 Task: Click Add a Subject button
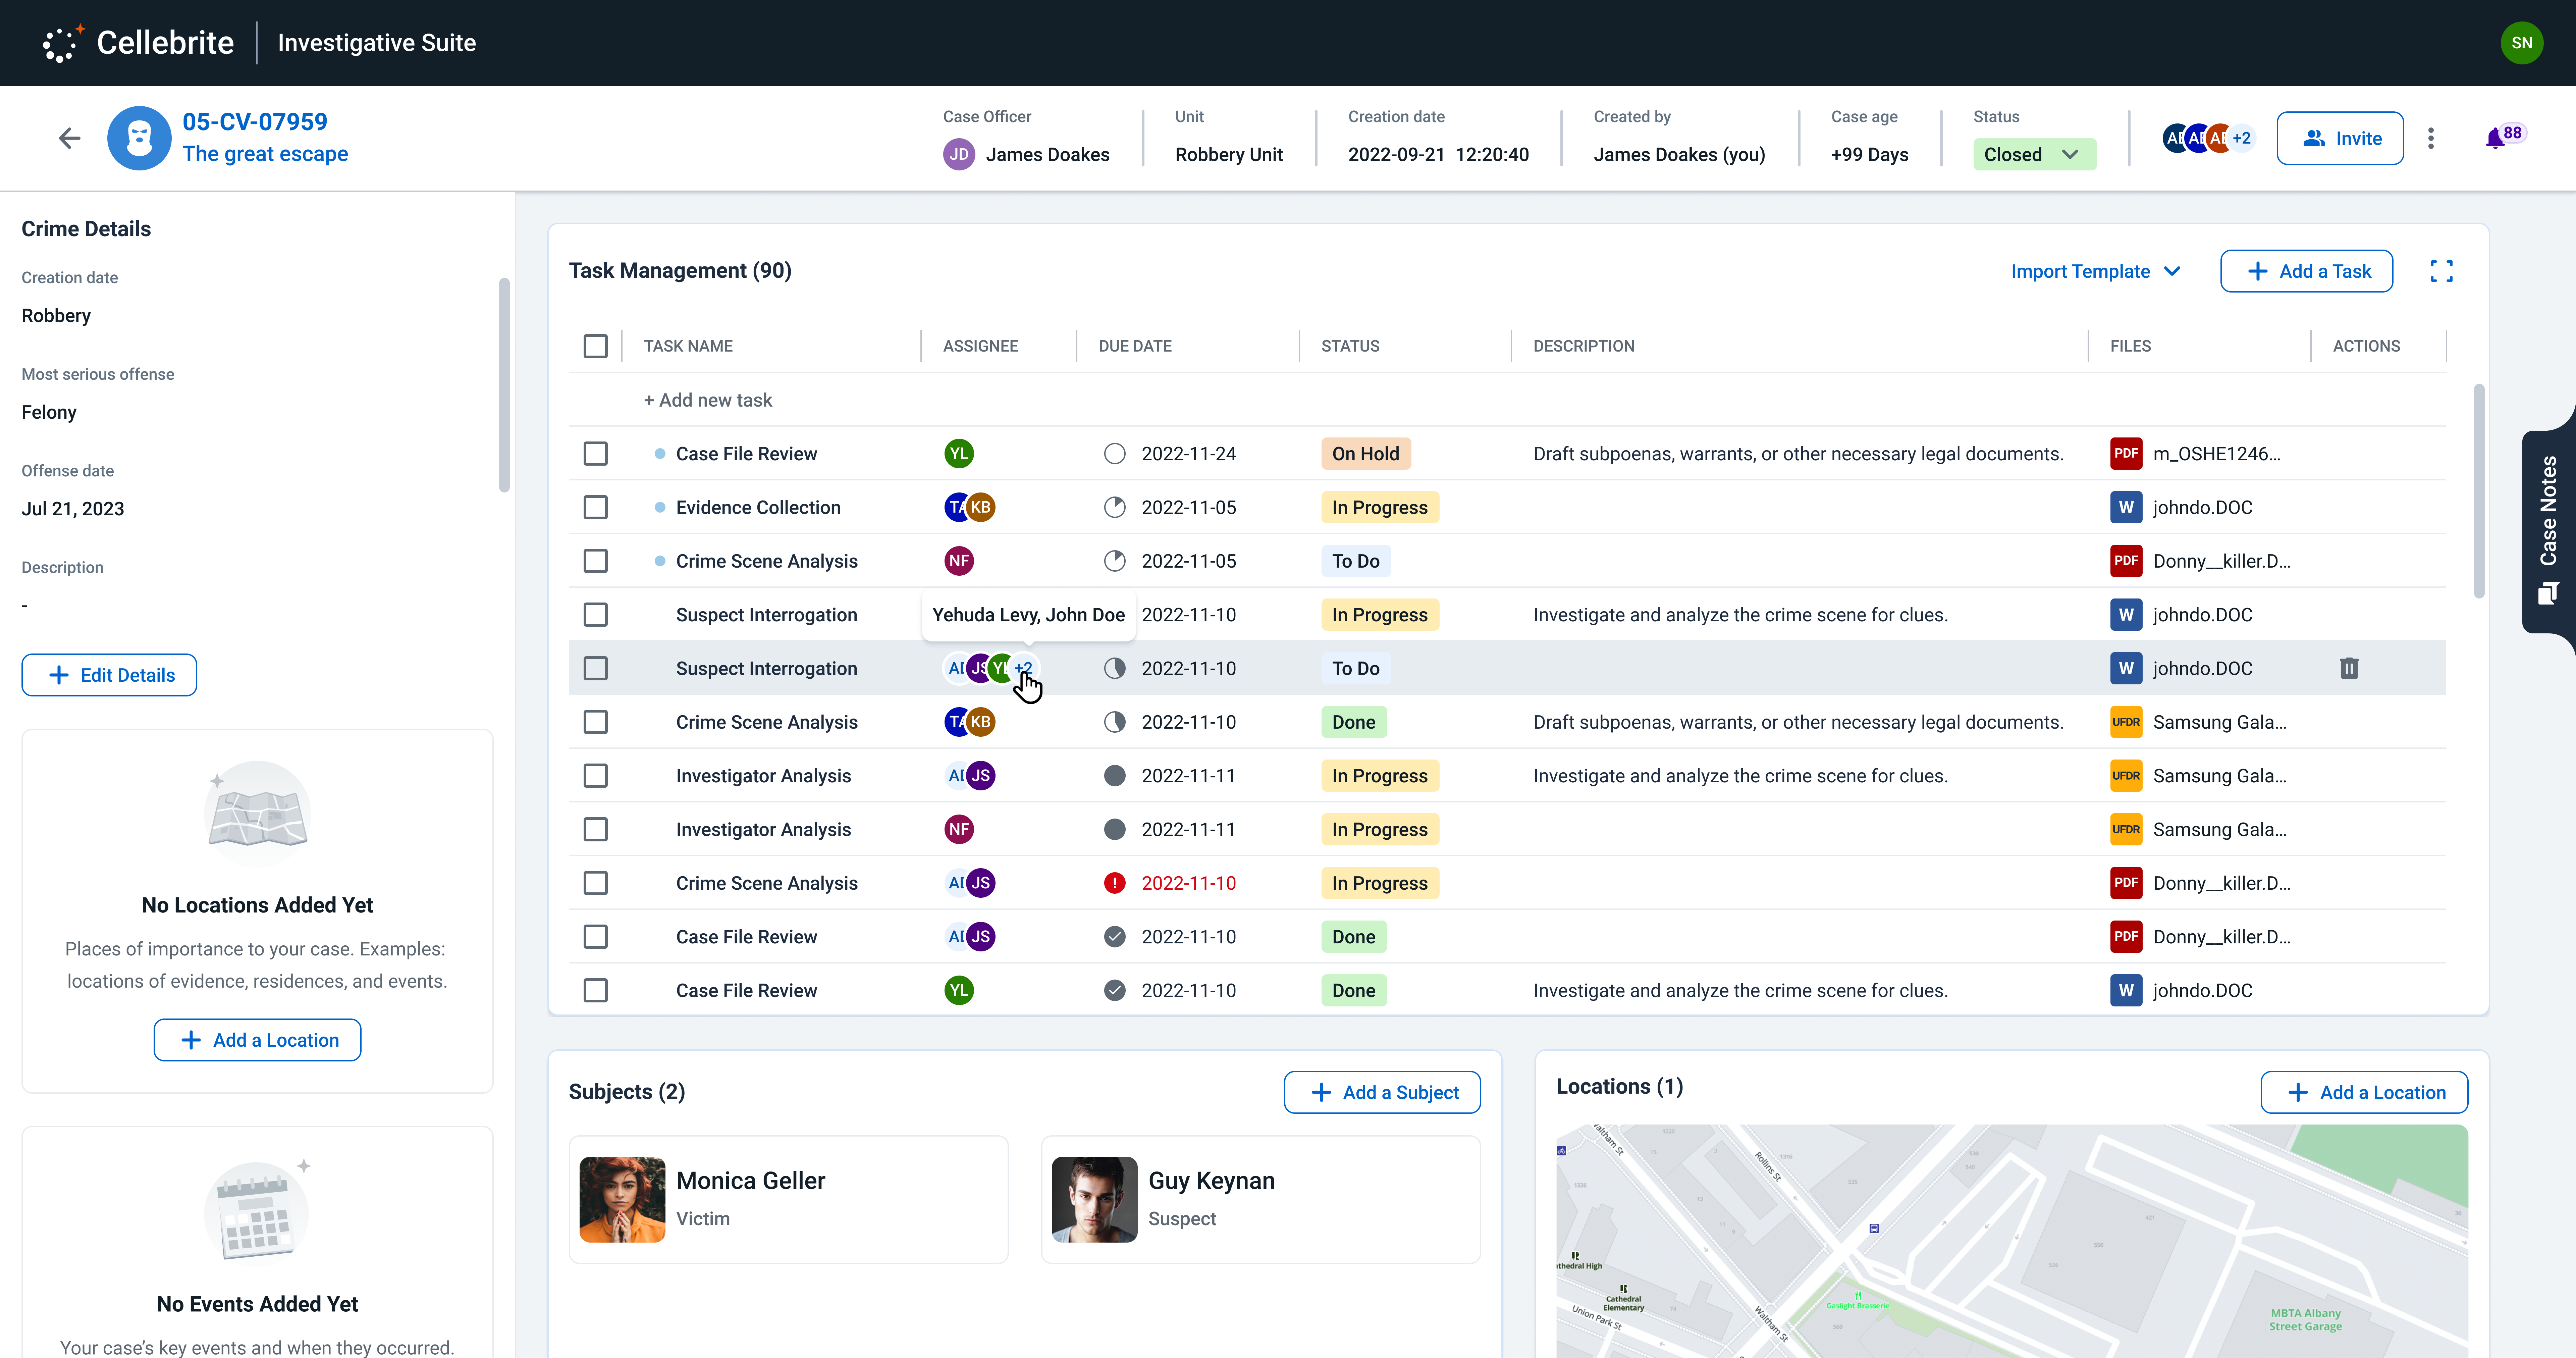pyautogui.click(x=1382, y=1092)
